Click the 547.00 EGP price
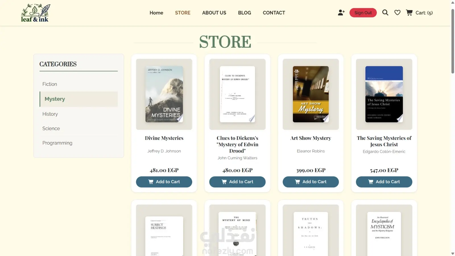The height and width of the screenshot is (256, 455). click(384, 170)
